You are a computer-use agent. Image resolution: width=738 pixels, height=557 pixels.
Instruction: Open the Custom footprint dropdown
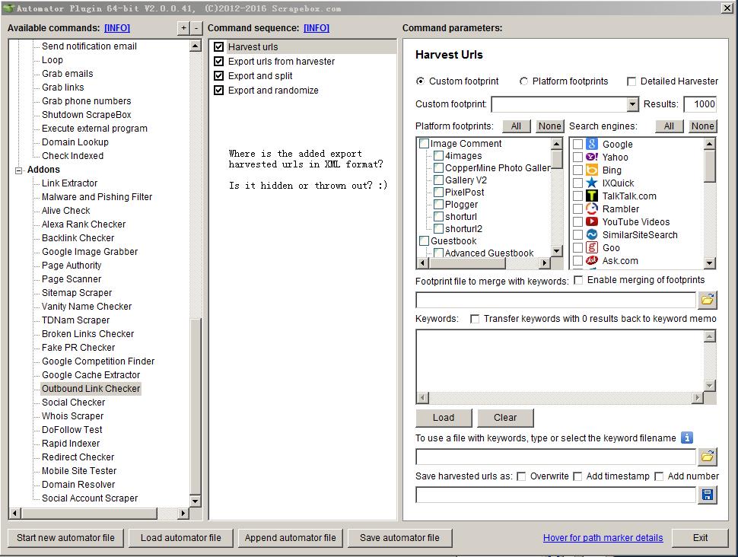(x=632, y=104)
